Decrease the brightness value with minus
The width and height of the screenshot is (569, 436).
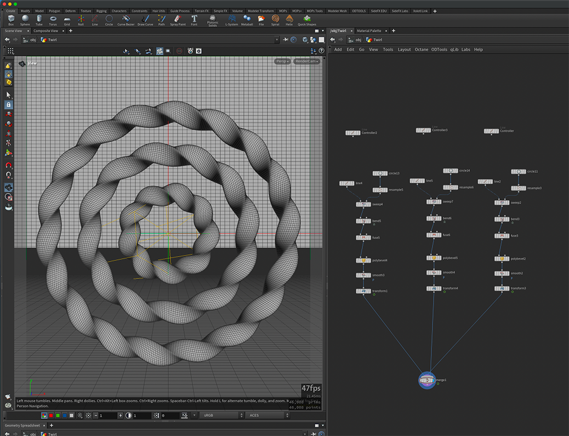click(96, 416)
